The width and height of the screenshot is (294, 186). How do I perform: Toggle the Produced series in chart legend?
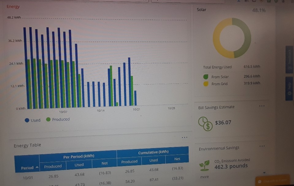(58, 119)
